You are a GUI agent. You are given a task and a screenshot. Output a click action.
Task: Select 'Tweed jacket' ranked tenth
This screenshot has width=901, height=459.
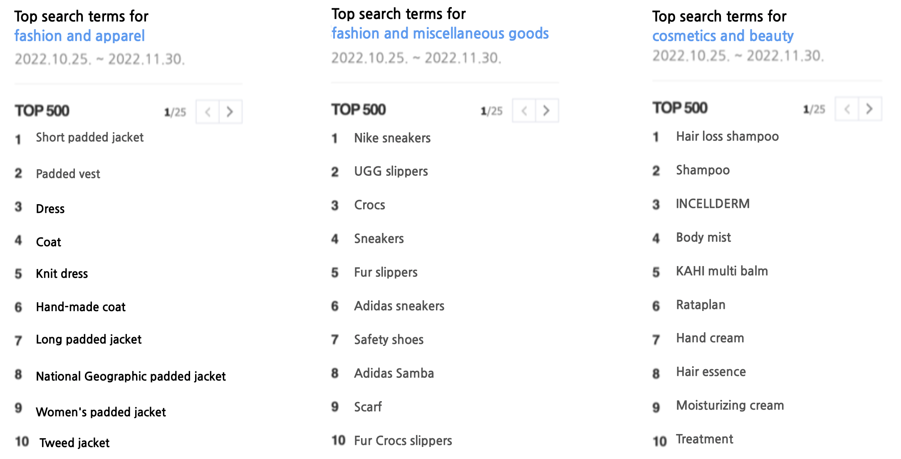[x=74, y=443]
